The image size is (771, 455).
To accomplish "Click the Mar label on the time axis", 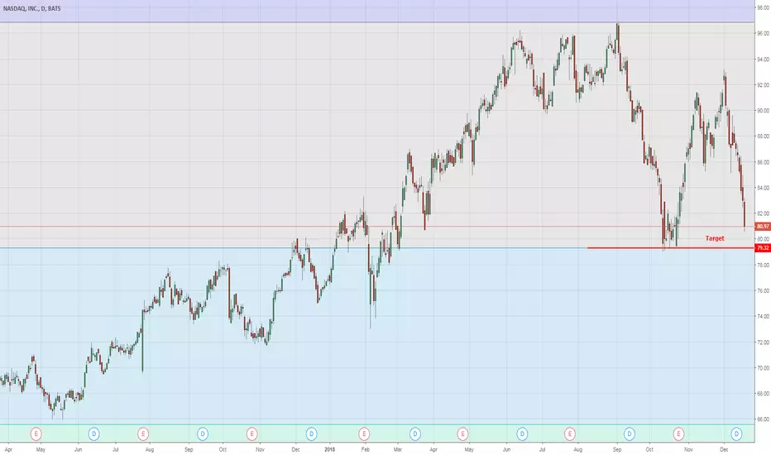I will coord(398,449).
